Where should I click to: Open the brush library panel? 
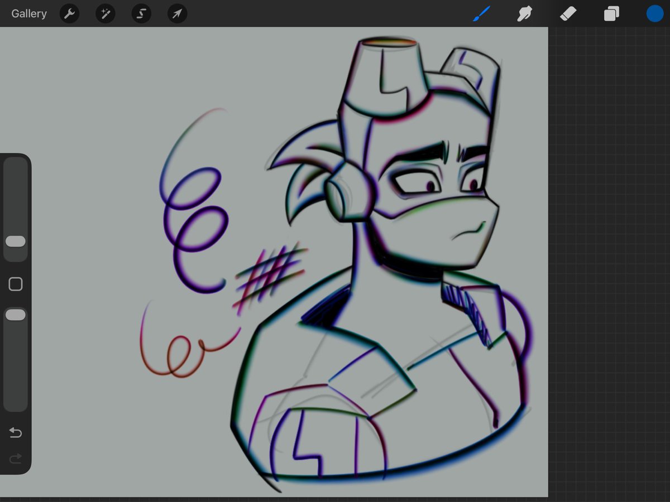point(481,13)
